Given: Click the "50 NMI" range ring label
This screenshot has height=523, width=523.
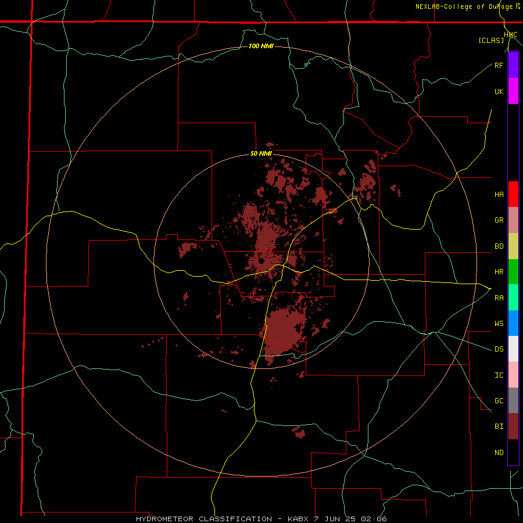Looking at the screenshot, I should [261, 154].
